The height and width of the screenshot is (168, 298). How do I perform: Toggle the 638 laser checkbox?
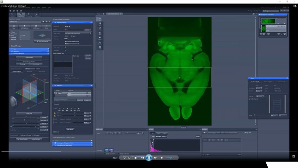[79, 109]
